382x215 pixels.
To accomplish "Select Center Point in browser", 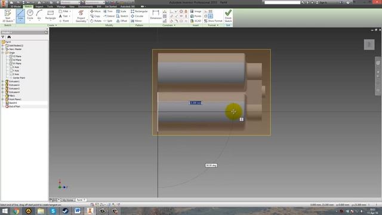I will pos(17,78).
